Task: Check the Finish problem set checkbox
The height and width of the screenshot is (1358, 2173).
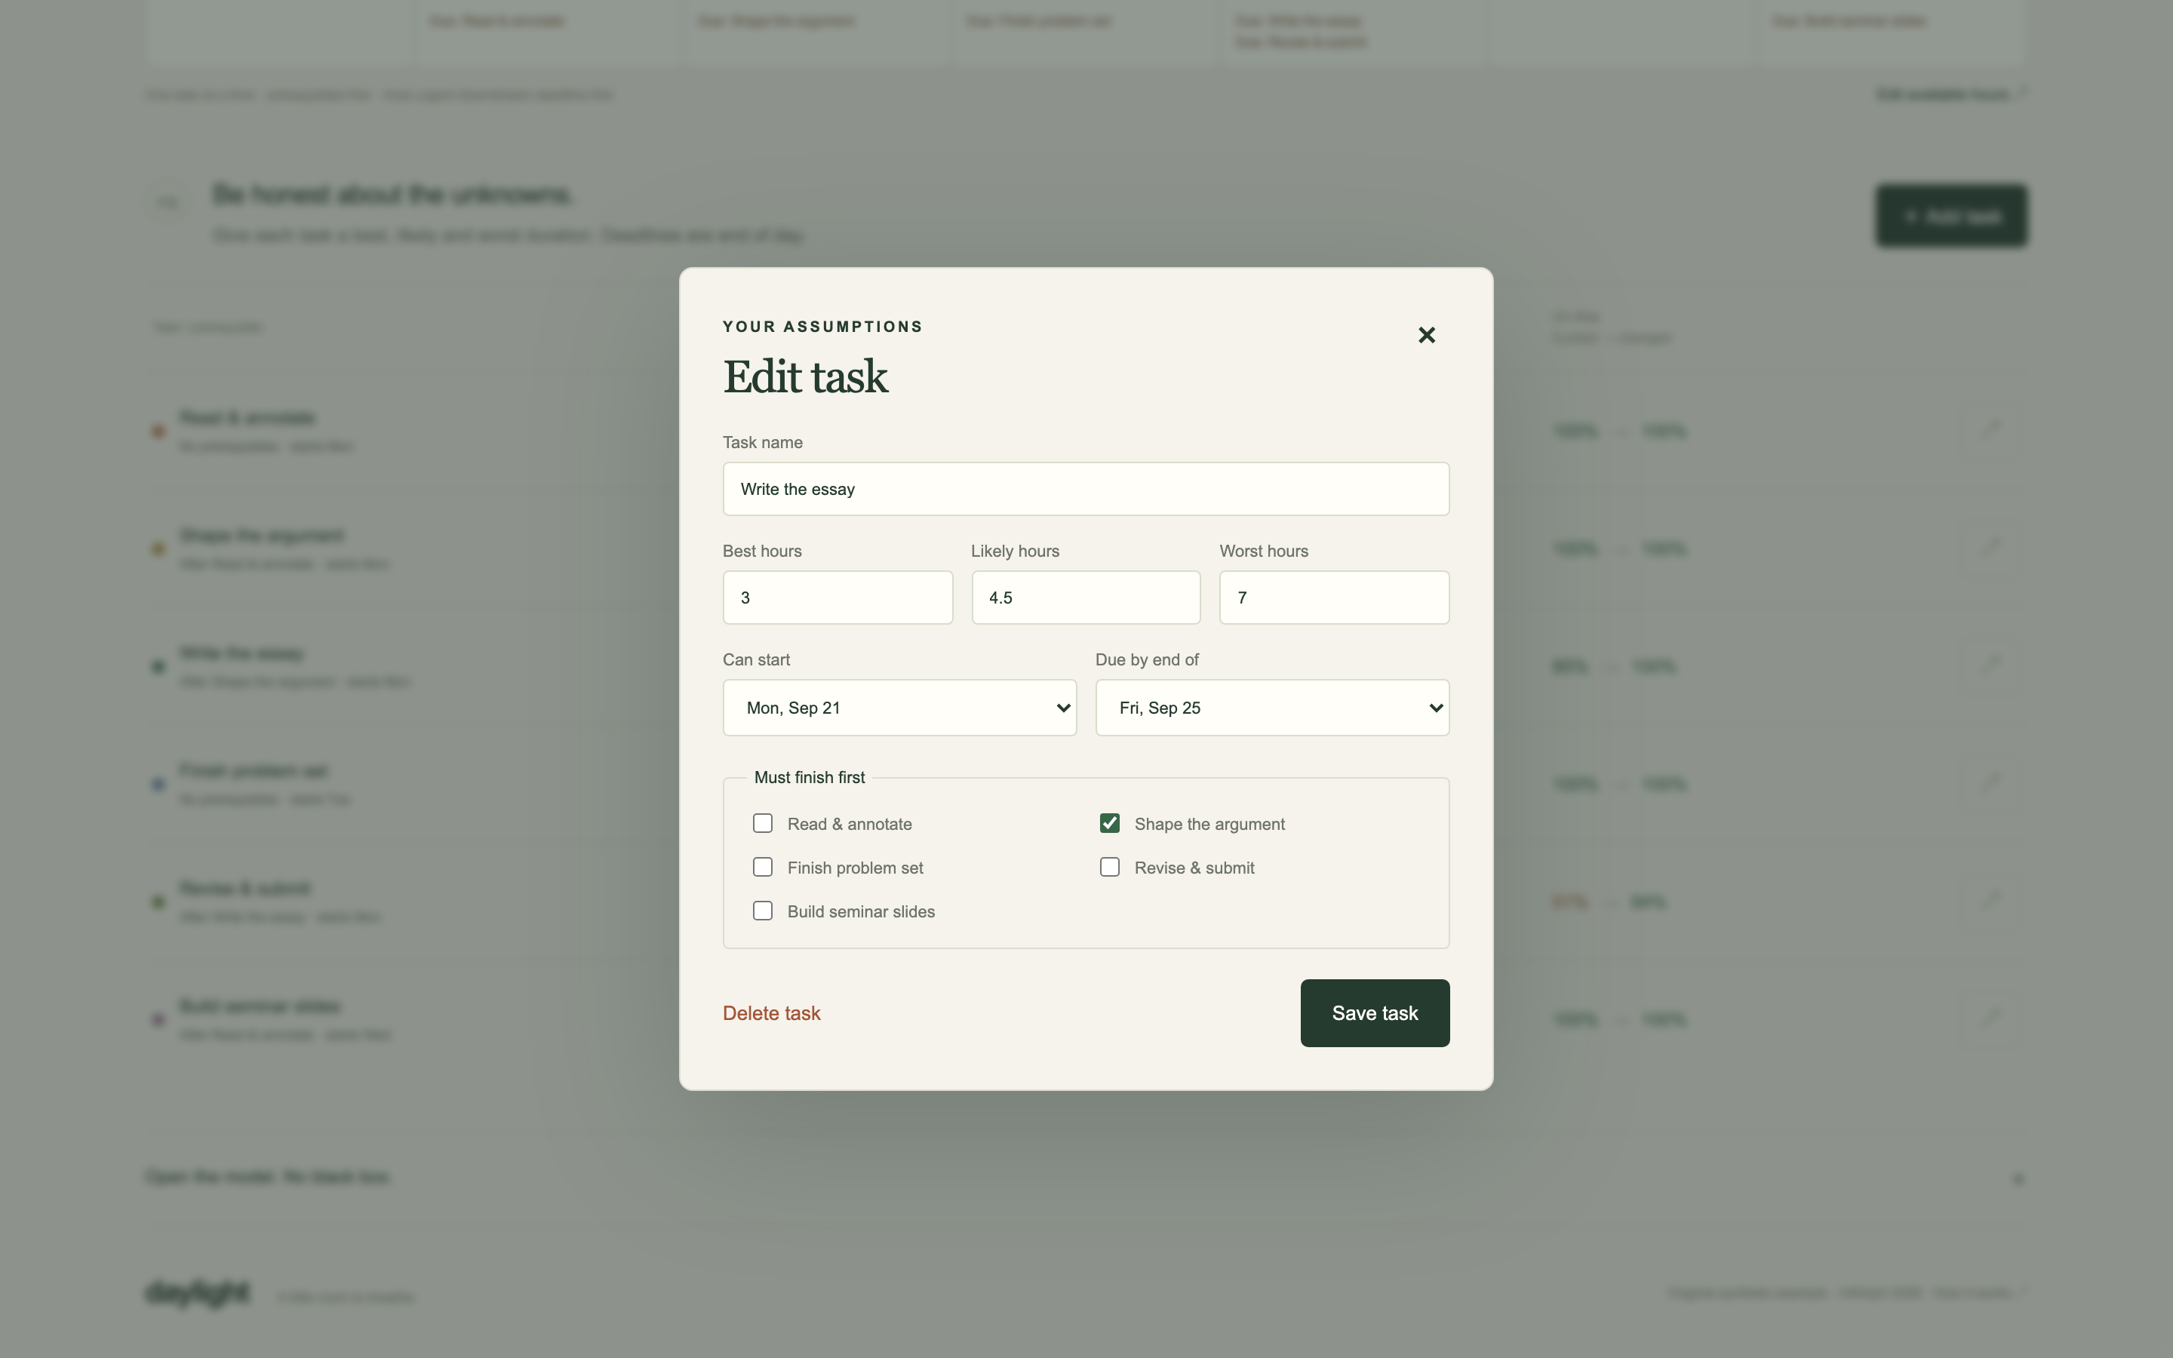Action: click(x=762, y=867)
